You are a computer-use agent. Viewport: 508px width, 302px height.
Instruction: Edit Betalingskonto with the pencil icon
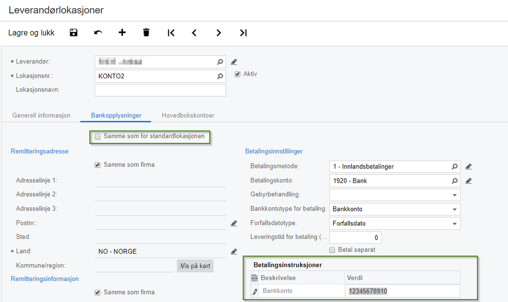(x=468, y=181)
